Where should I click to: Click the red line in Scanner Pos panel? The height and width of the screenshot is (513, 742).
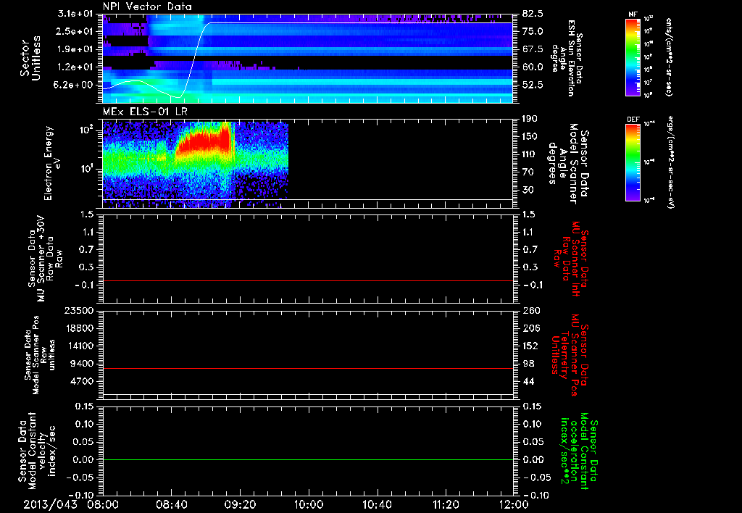coord(308,368)
